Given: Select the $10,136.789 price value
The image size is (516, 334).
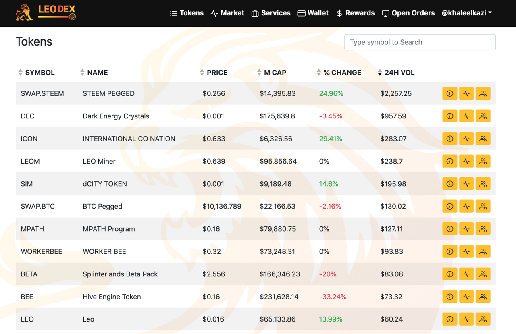Looking at the screenshot, I should [222, 206].
